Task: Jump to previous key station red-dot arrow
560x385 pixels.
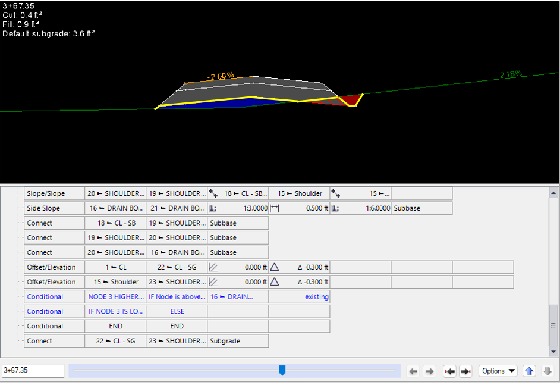Action: 449,371
